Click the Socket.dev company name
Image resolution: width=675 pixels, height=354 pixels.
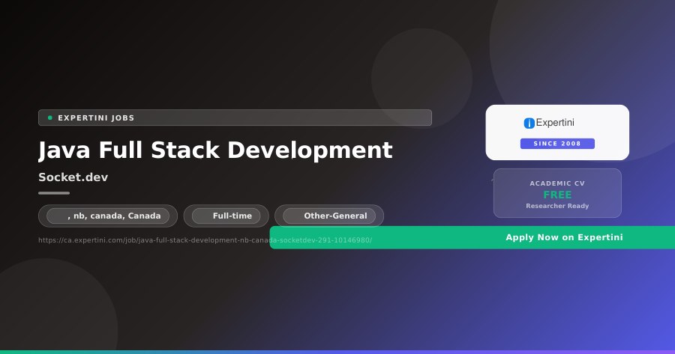tap(73, 177)
